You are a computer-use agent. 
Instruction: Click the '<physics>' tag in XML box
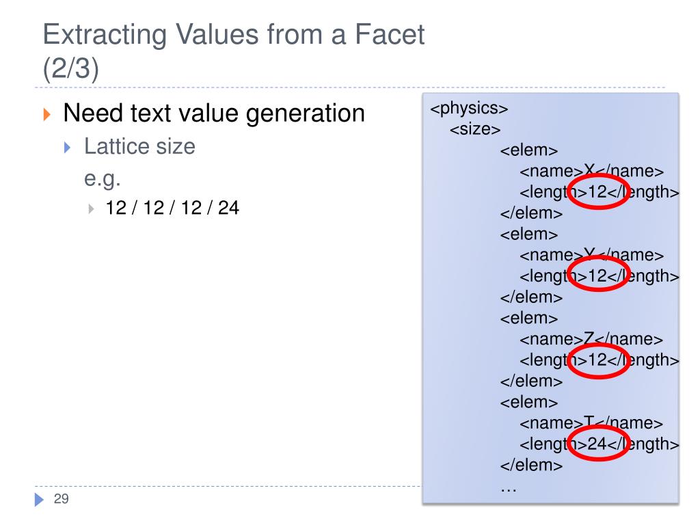(x=469, y=108)
